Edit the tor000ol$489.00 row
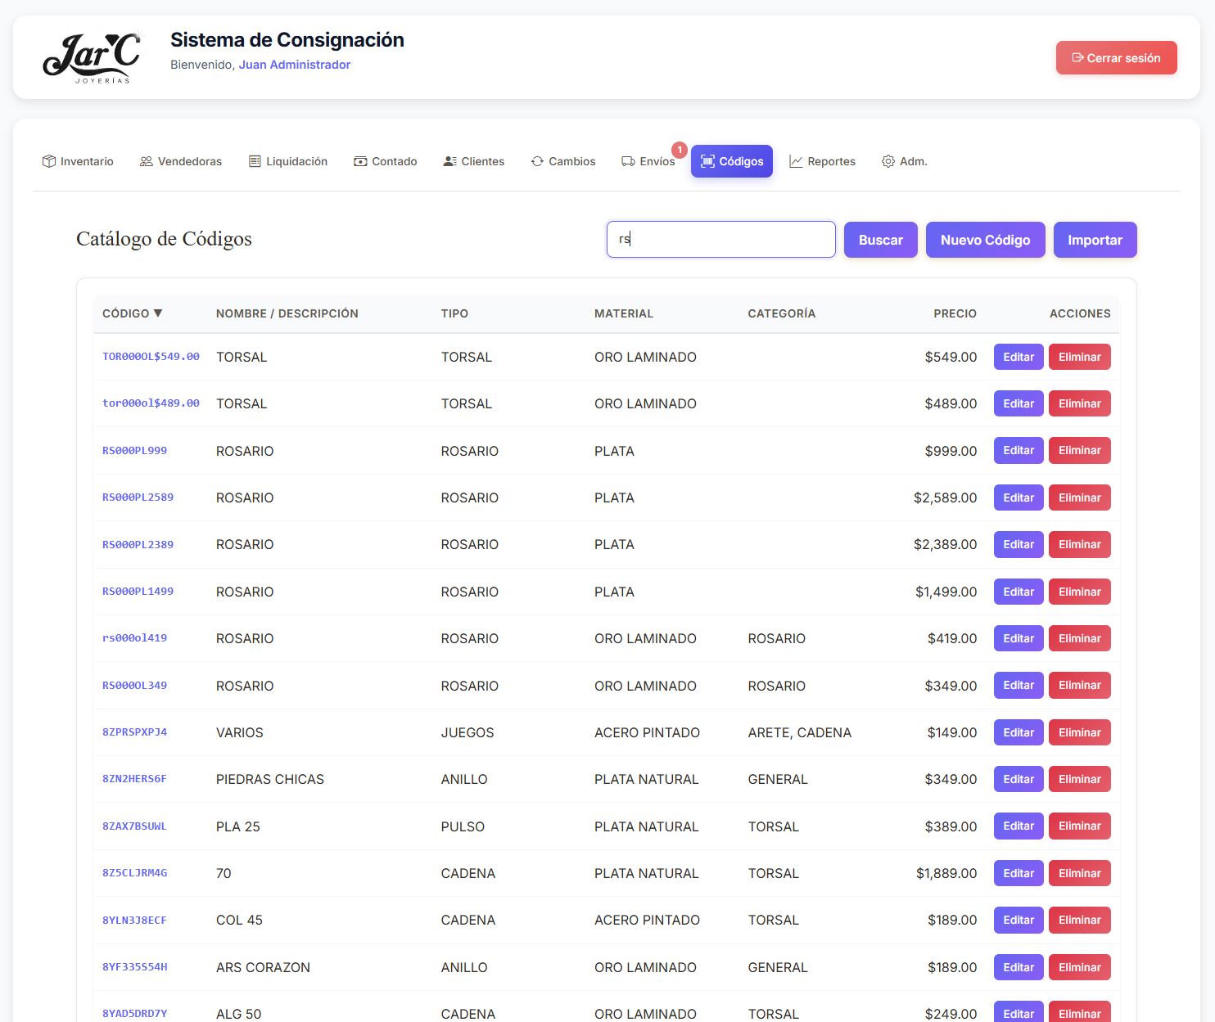This screenshot has height=1022, width=1215. [1019, 403]
